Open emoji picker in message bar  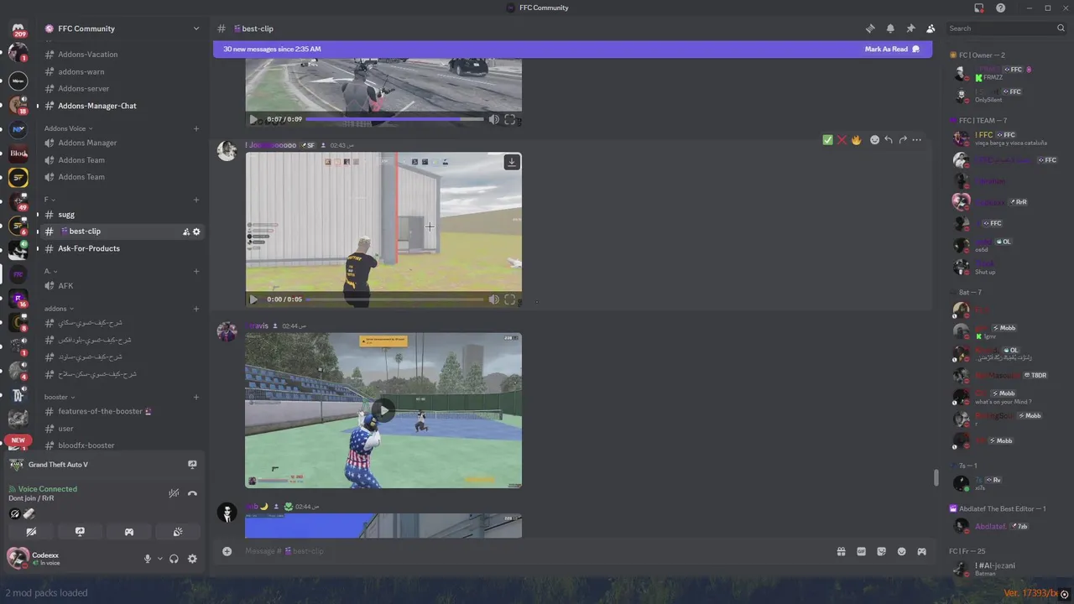pos(901,551)
